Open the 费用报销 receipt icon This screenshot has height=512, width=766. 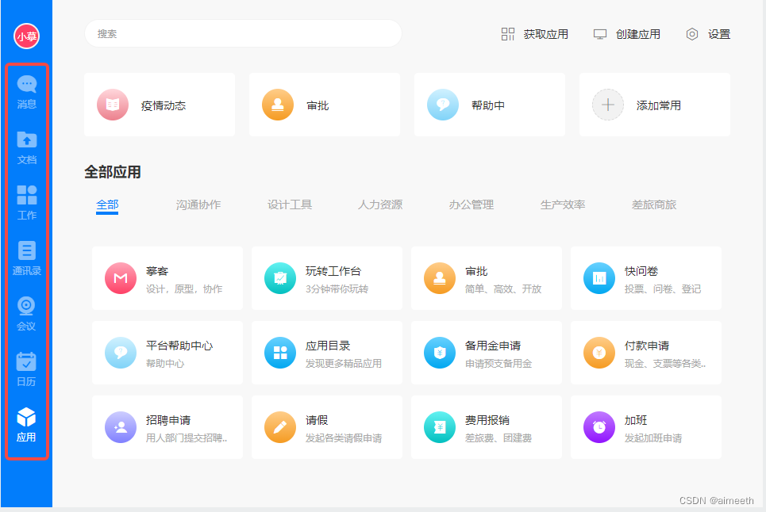[x=440, y=427]
